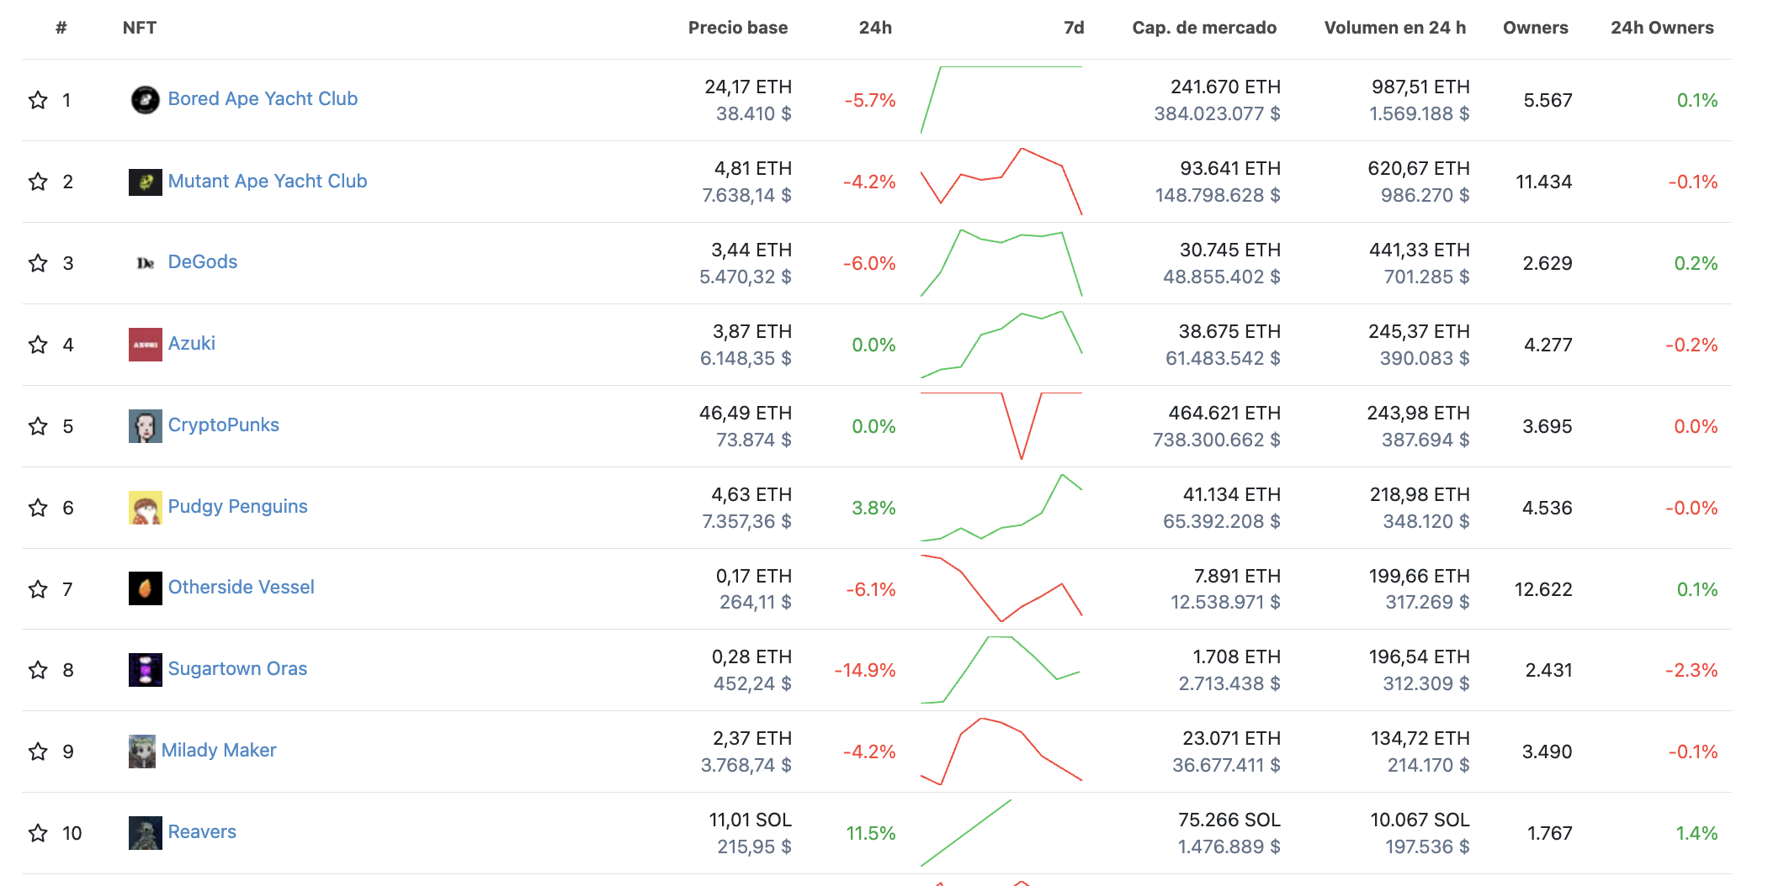Sort by the 24h Owners column
This screenshot has width=1784, height=886.
(1662, 28)
